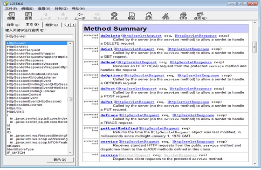Click the index list scroll-down arrow
Image resolution: width=261 pixels, height=170 pixels.
click(70, 153)
